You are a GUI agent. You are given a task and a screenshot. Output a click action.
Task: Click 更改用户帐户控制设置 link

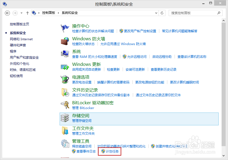(140, 31)
